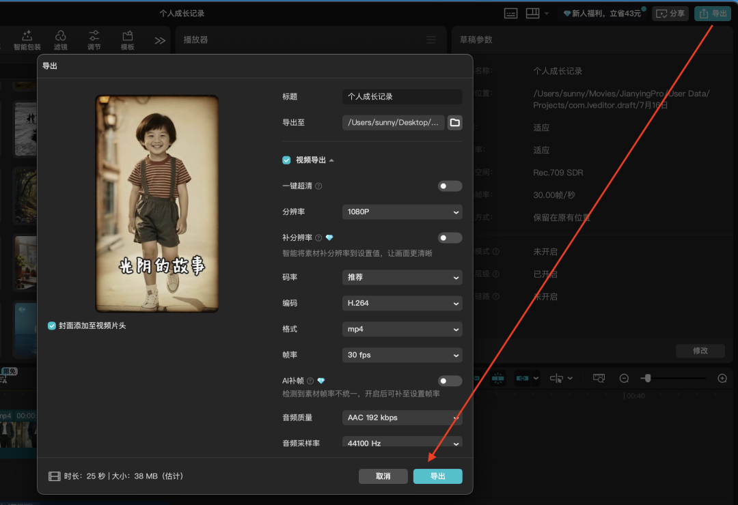
Task: Open the 编码 H.264 dropdown
Action: 402,303
